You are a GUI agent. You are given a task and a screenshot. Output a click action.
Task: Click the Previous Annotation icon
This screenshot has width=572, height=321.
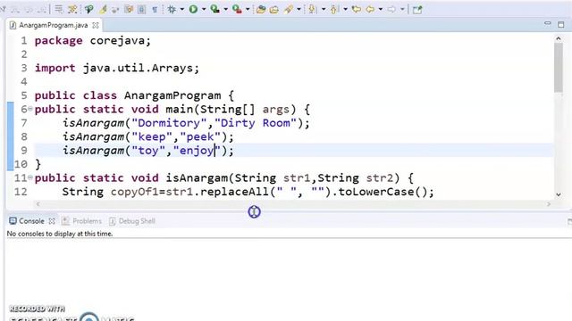[x=334, y=9]
